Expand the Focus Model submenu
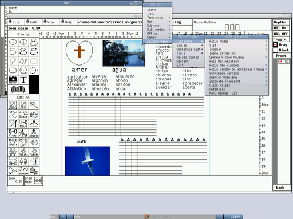Viewport: 293px width, 219px height. tap(237, 41)
